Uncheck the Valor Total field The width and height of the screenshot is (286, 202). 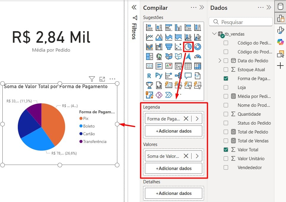[x=225, y=149]
